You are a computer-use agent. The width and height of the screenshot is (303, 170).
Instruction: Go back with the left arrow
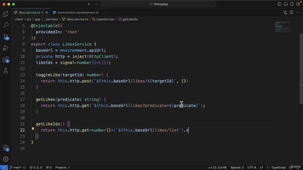[89, 4]
